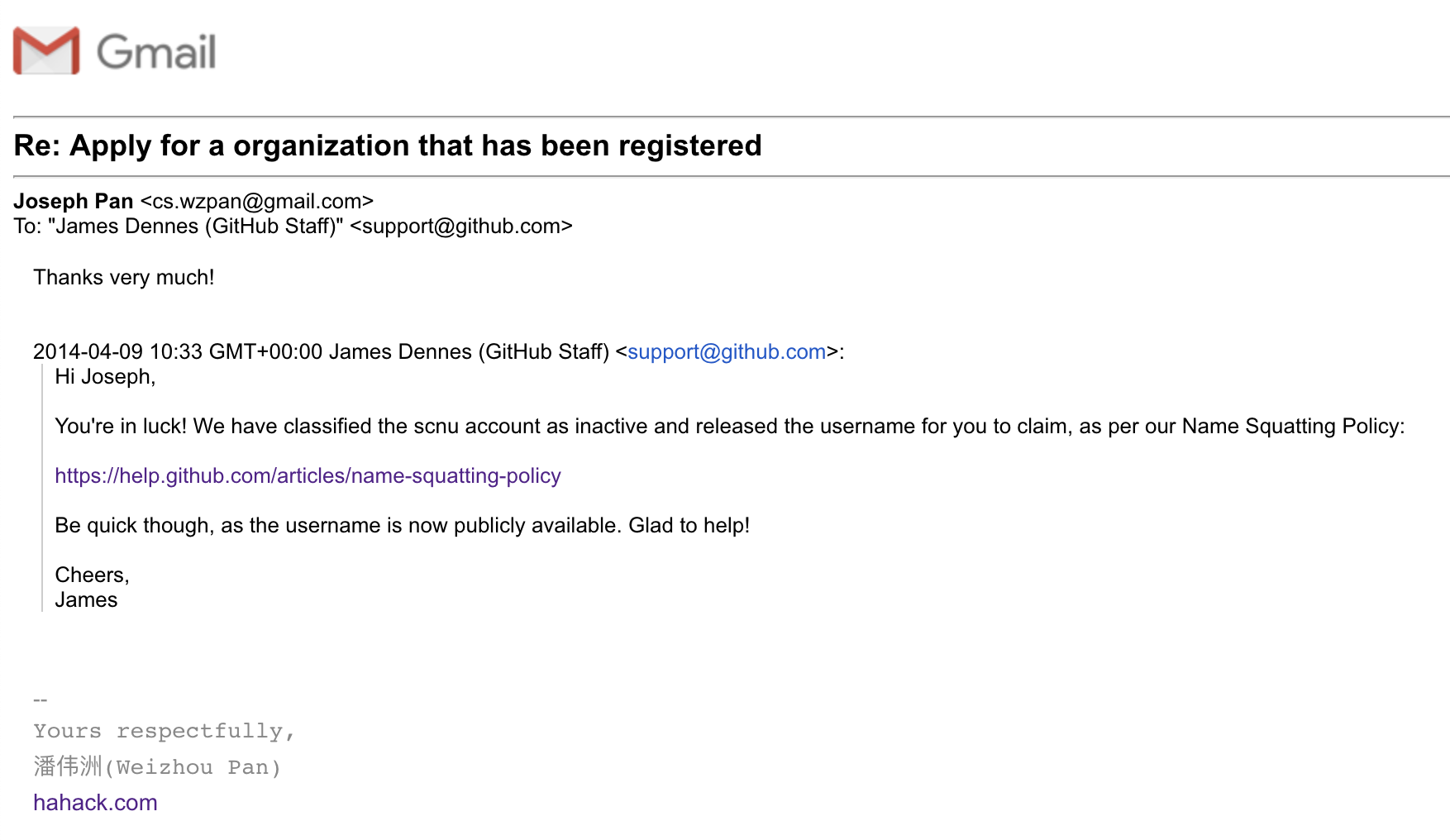Open the name-squatting-policy help link
The image size is (1450, 840).
(308, 475)
